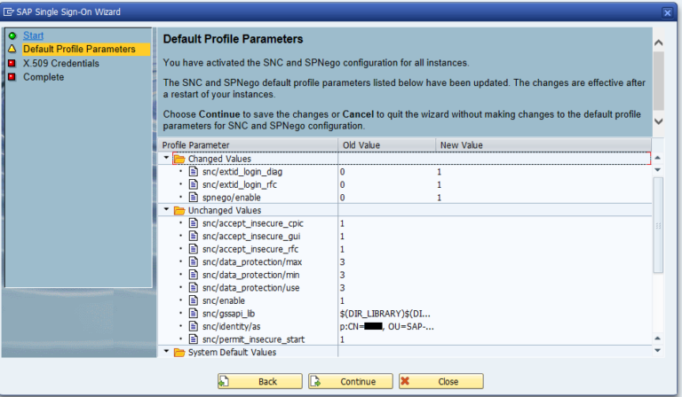The width and height of the screenshot is (682, 397).
Task: Go back with the Back button
Action: [259, 381]
